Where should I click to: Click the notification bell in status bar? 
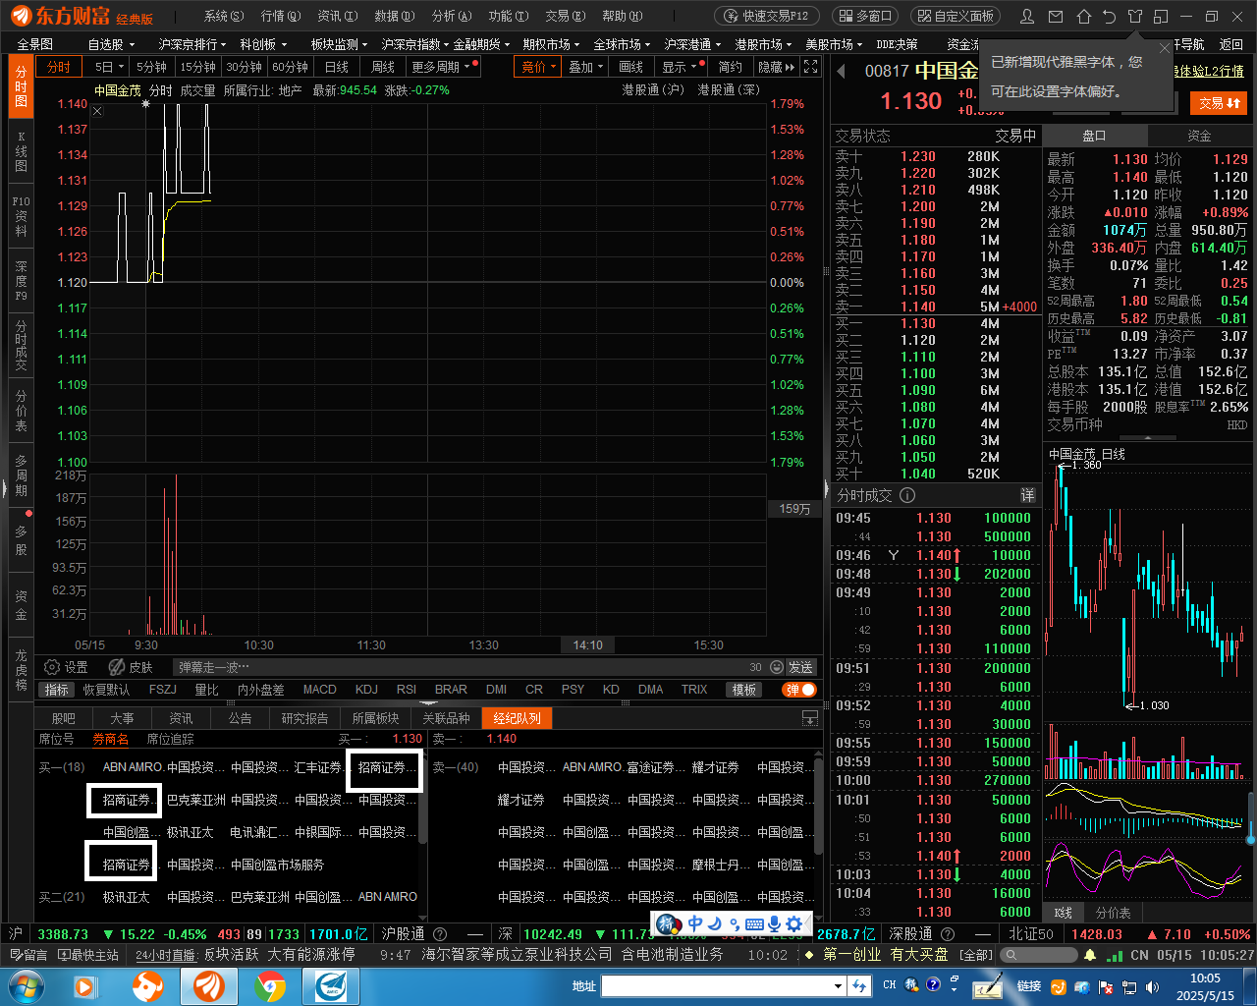click(1090, 955)
